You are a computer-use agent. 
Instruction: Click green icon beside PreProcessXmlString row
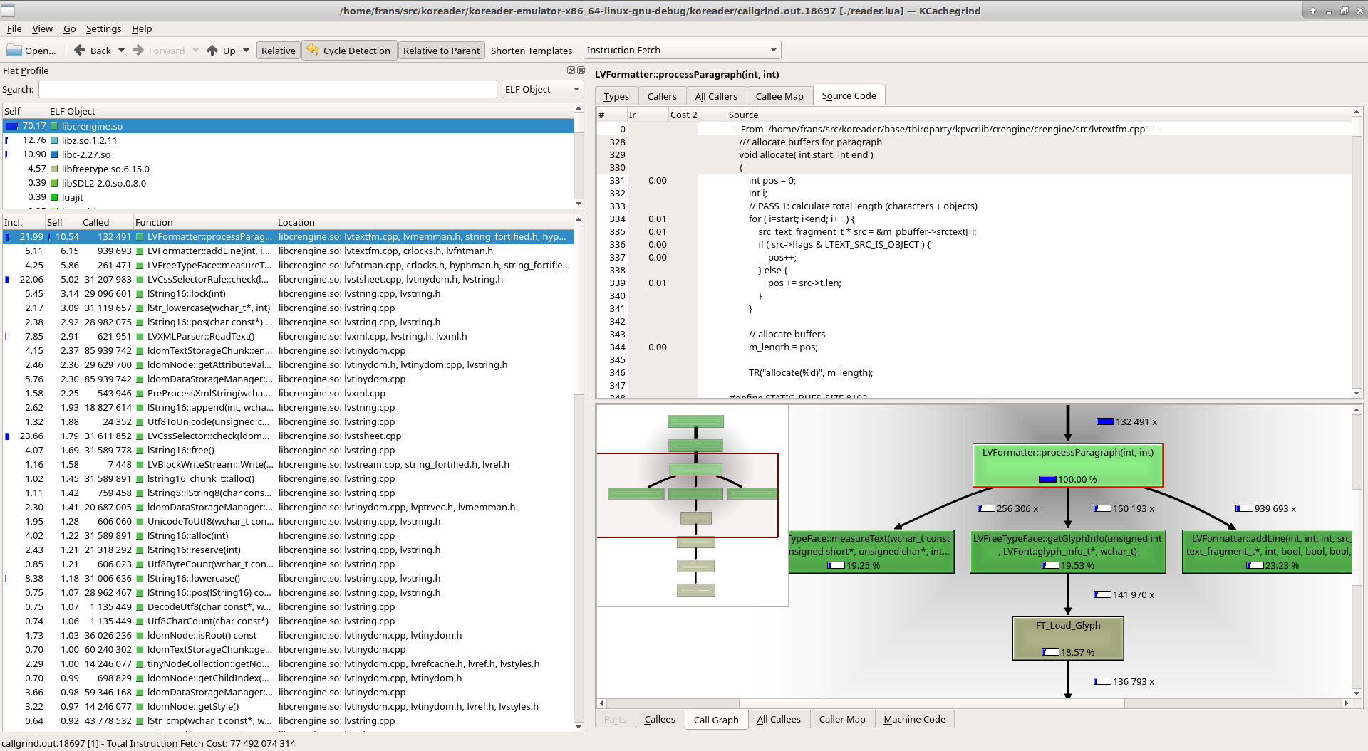[x=140, y=394]
